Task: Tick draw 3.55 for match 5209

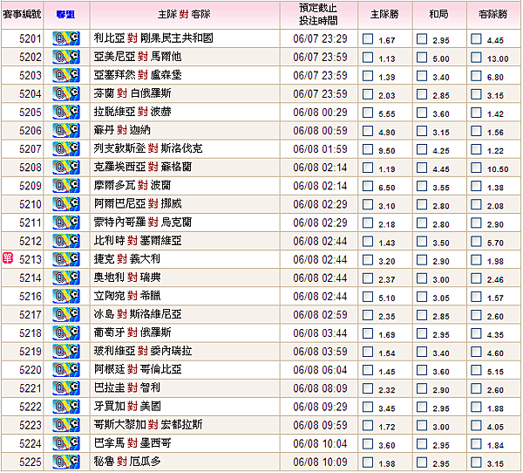Action: pyautogui.click(x=422, y=186)
